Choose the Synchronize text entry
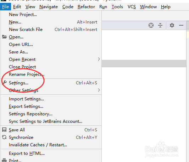 point(21,137)
